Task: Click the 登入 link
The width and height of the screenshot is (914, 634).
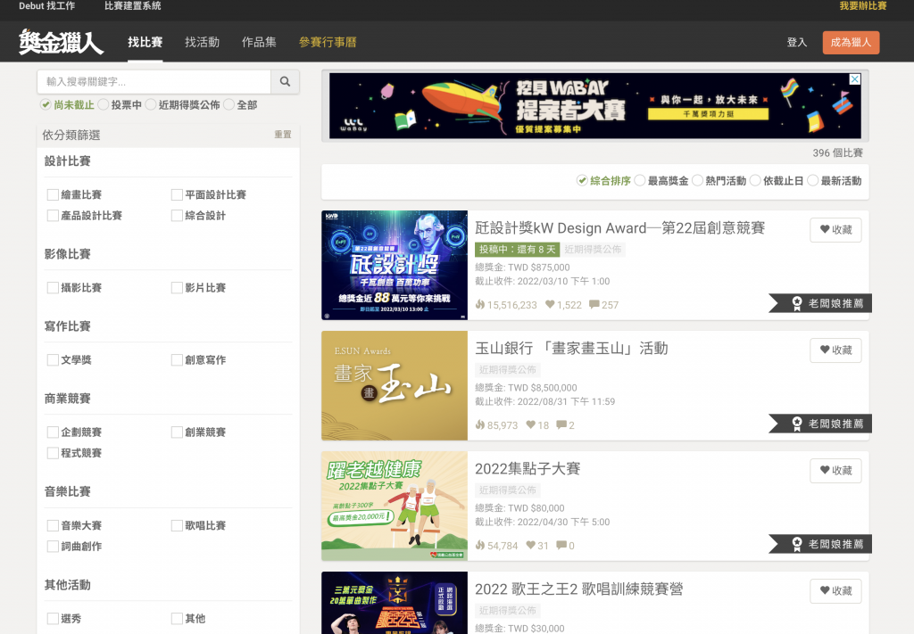Action: (797, 42)
